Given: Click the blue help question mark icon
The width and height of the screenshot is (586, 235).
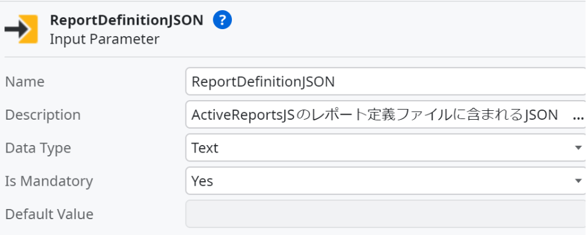Looking at the screenshot, I should tap(222, 20).
